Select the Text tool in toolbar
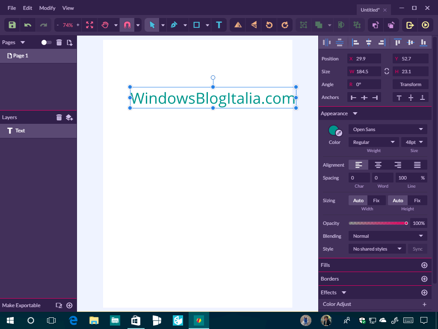The height and width of the screenshot is (329, 438). (219, 25)
